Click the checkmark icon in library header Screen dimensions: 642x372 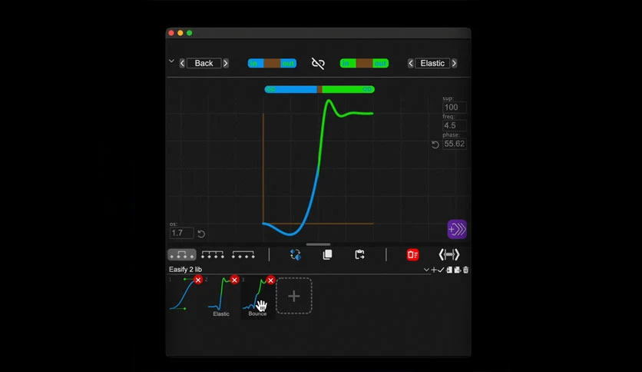(x=441, y=270)
